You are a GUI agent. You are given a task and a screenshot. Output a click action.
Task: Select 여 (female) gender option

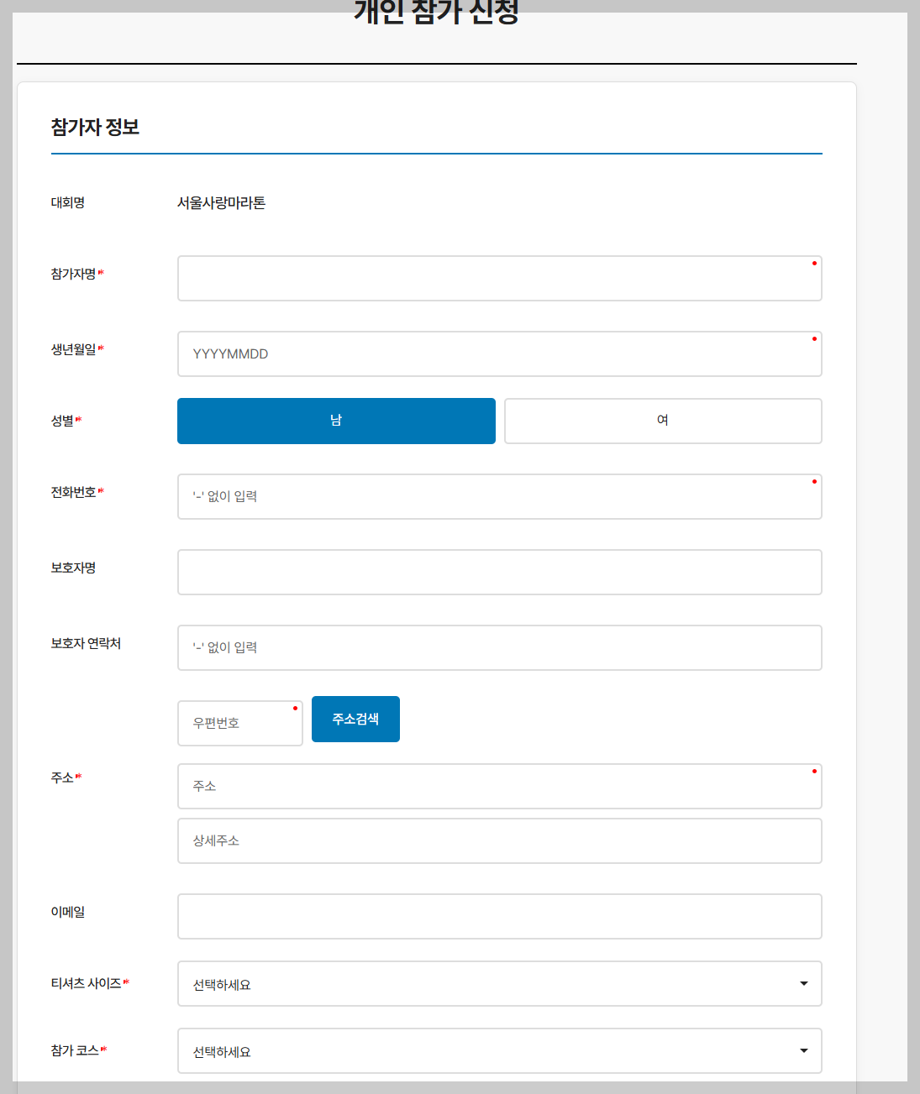(x=663, y=421)
